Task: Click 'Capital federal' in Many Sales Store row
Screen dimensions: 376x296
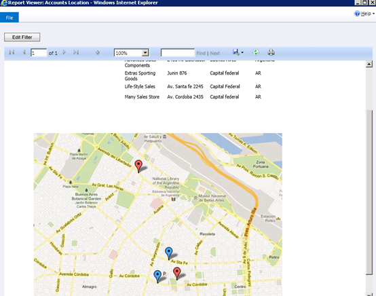Action: click(x=225, y=97)
